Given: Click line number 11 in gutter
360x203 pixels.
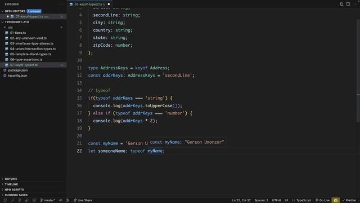Looking at the screenshot, I should coord(79,68).
